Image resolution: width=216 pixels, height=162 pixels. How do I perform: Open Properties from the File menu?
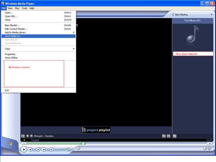pyautogui.click(x=39, y=54)
